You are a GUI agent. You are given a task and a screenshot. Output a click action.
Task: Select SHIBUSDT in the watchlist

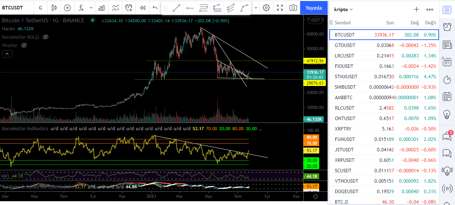pyautogui.click(x=384, y=87)
